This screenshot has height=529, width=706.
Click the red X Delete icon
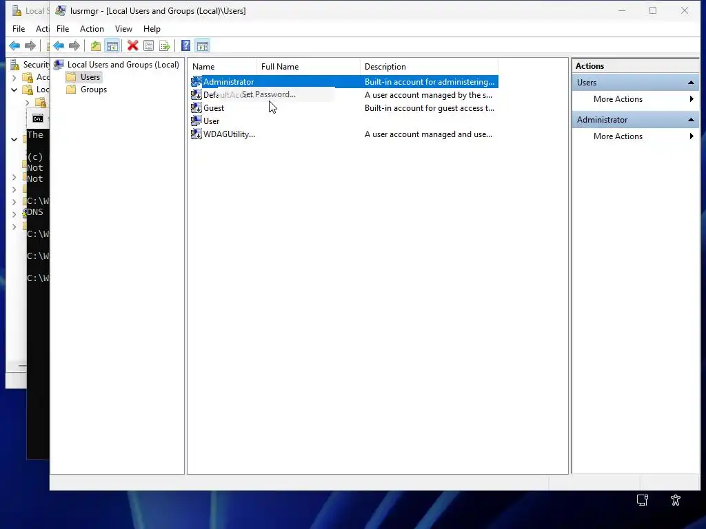point(133,45)
